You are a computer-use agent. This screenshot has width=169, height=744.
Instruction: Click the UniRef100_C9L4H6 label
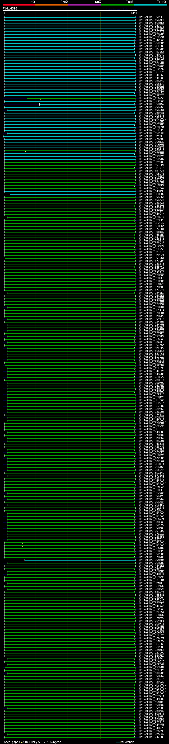tap(151, 627)
